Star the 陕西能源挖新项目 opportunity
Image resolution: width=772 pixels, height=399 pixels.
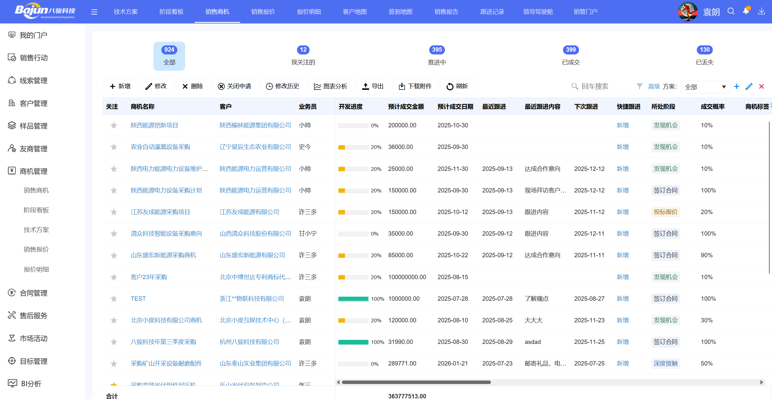[x=113, y=125]
